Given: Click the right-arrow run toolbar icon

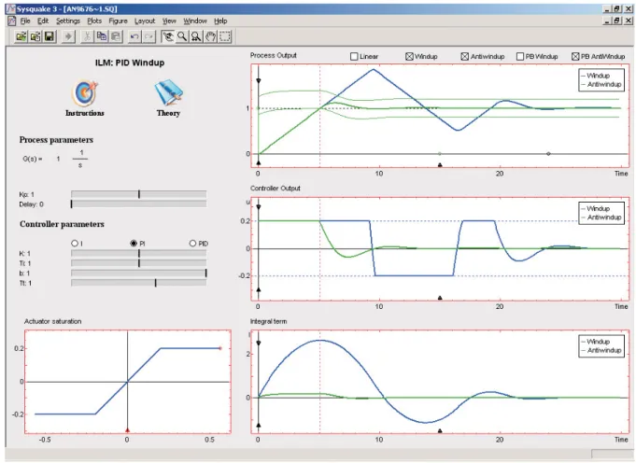Looking at the screenshot, I should (x=68, y=37).
